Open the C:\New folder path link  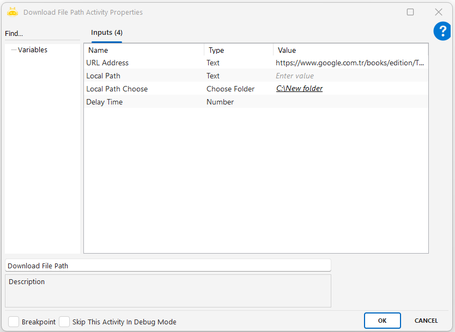[x=299, y=89]
